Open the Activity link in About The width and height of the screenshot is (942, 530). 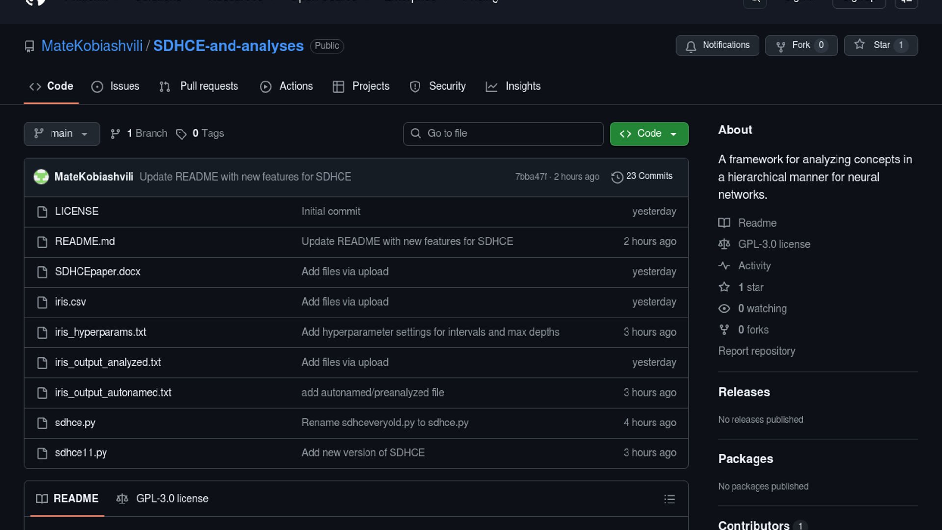point(754,266)
